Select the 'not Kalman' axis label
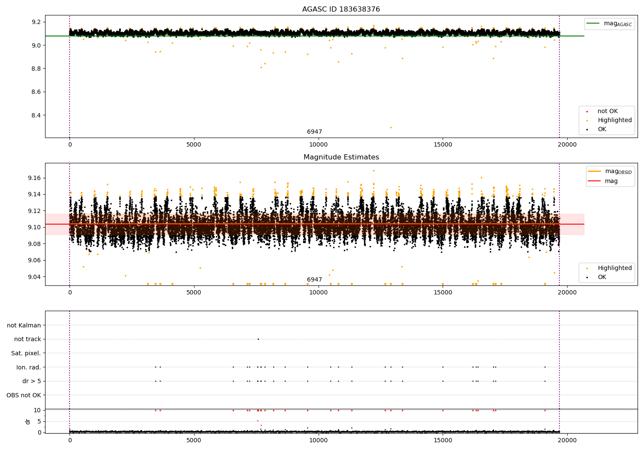The width and height of the screenshot is (644, 450). point(24,326)
